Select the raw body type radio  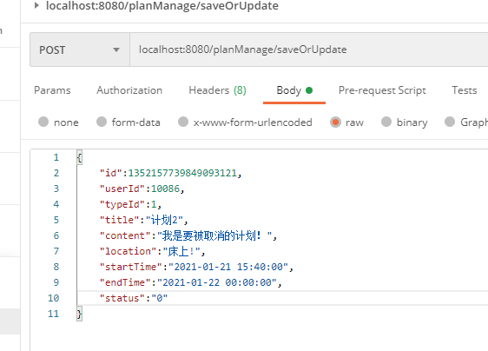click(x=335, y=122)
